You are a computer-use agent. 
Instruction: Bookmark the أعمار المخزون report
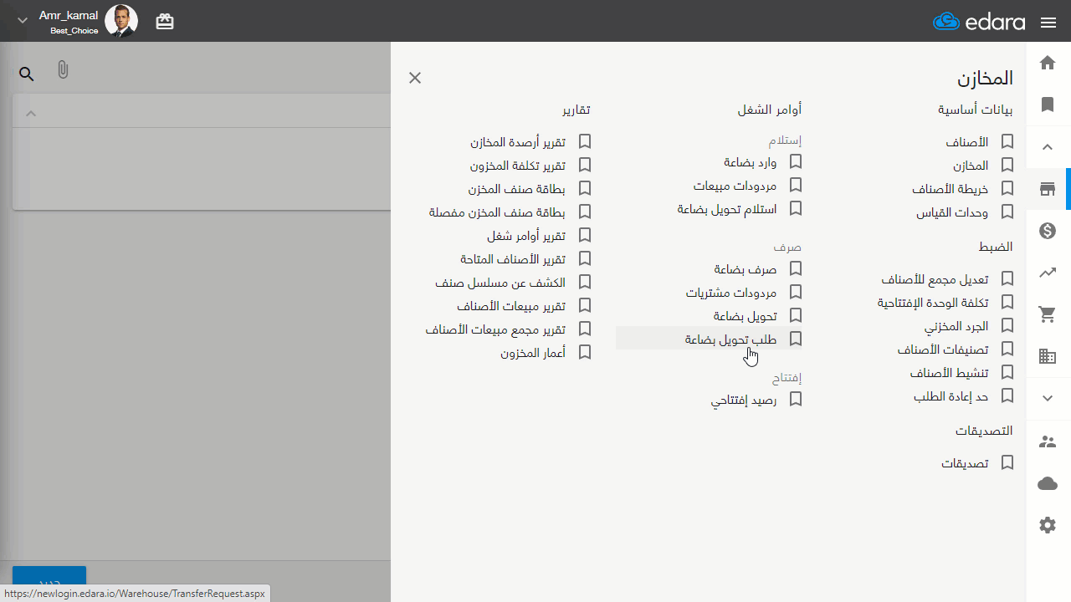pyautogui.click(x=585, y=353)
